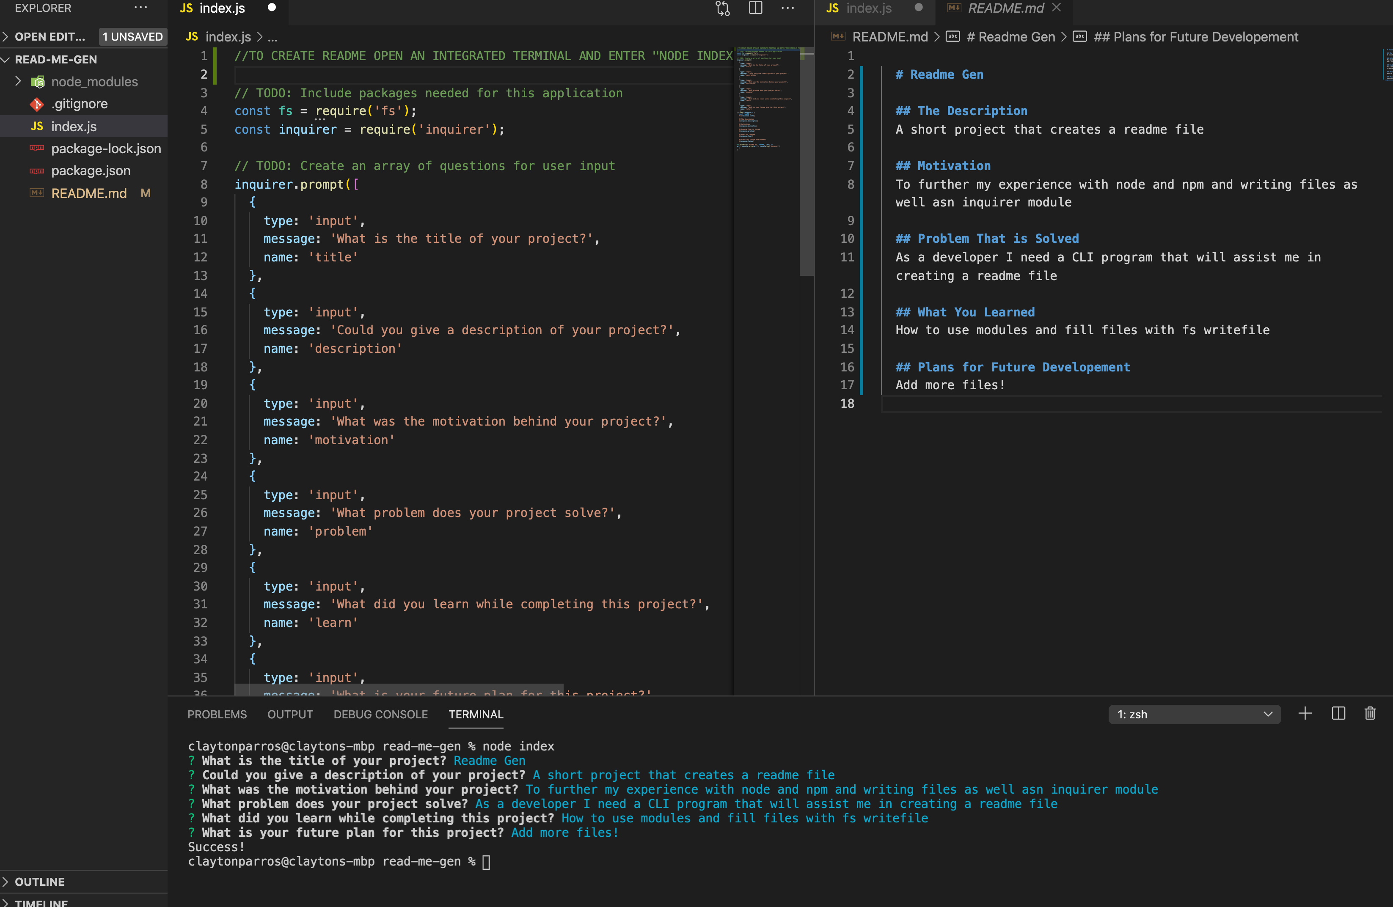Viewport: 1393px width, 907px height.
Task: Create a new terminal with plus icon
Action: [x=1305, y=713]
